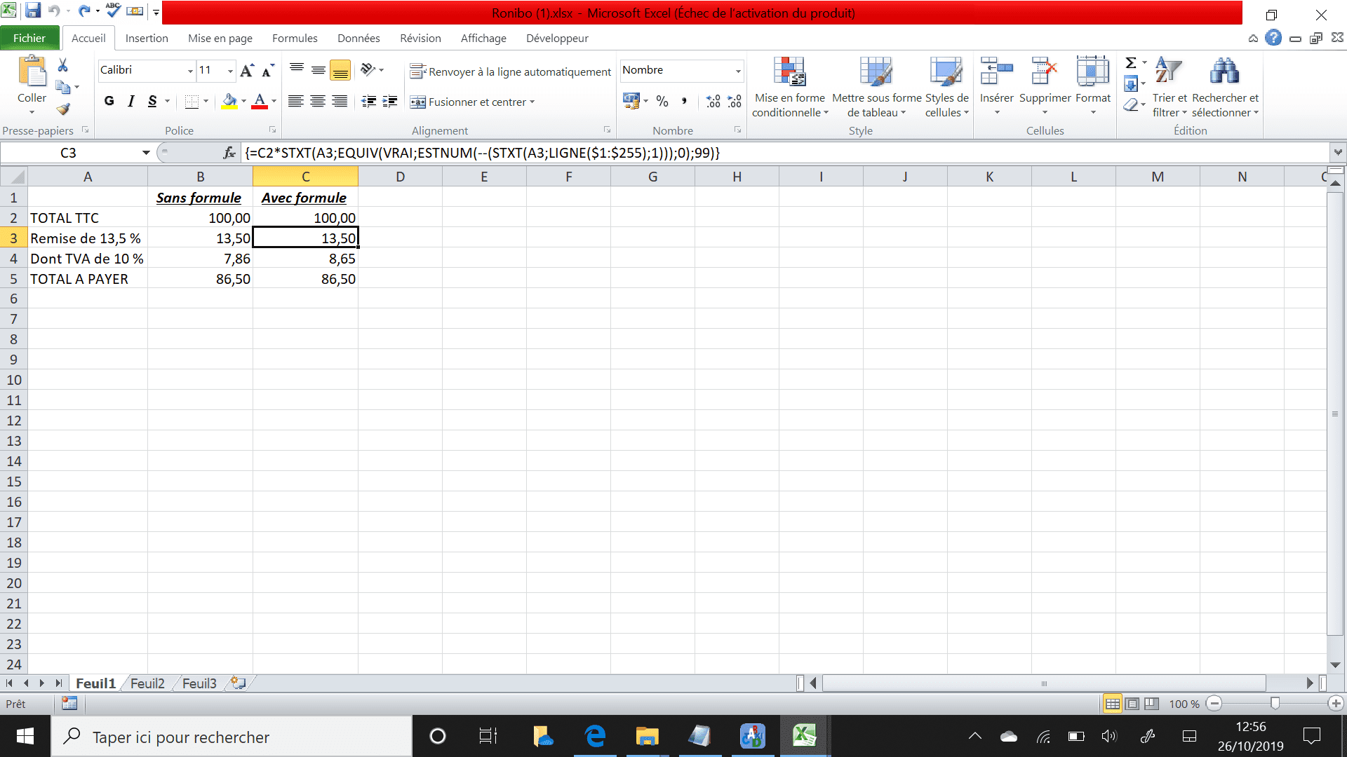Click the fill color bucket icon

229,102
